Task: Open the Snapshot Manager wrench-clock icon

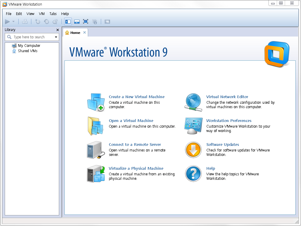Action: (55, 22)
